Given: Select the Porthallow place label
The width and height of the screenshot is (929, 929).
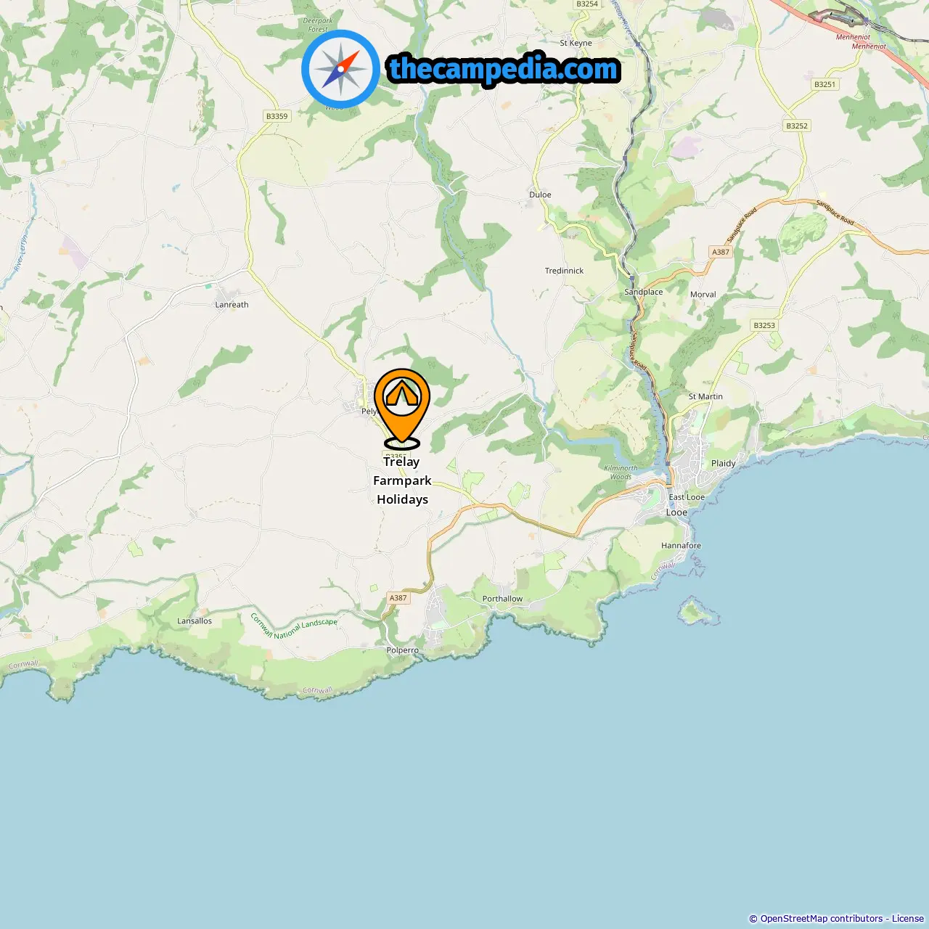Looking at the screenshot, I should (x=502, y=599).
